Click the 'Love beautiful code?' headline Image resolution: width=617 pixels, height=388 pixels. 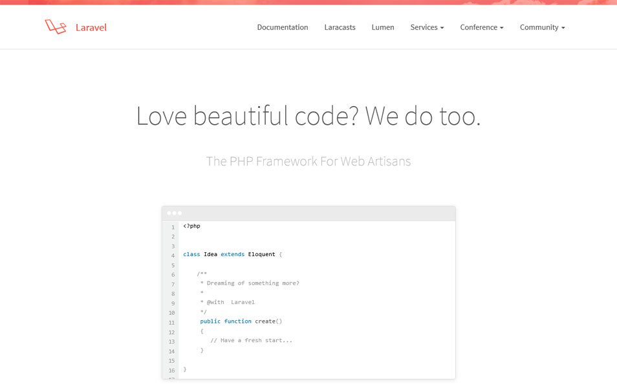pyautogui.click(x=308, y=116)
